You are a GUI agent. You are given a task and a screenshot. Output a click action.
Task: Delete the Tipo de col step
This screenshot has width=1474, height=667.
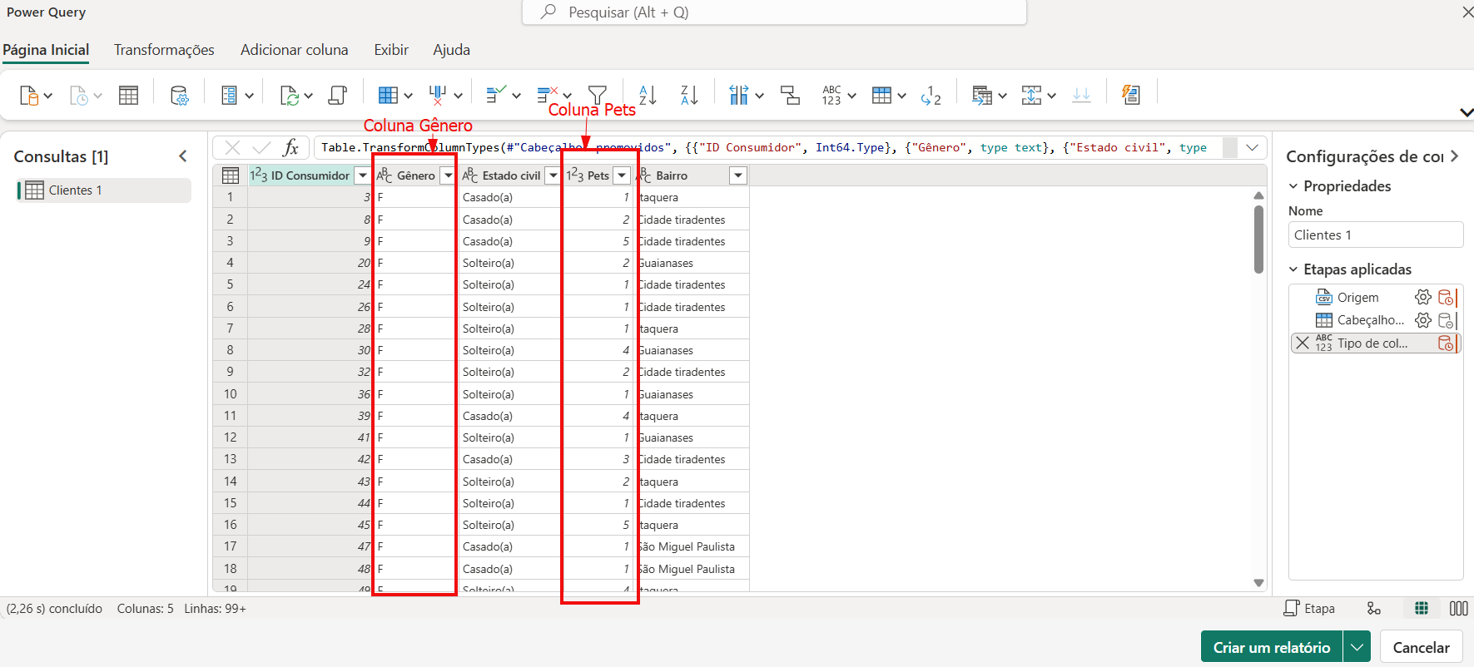pyautogui.click(x=1303, y=343)
